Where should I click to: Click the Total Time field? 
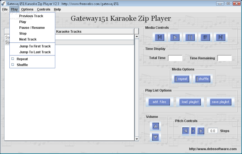point(175,58)
